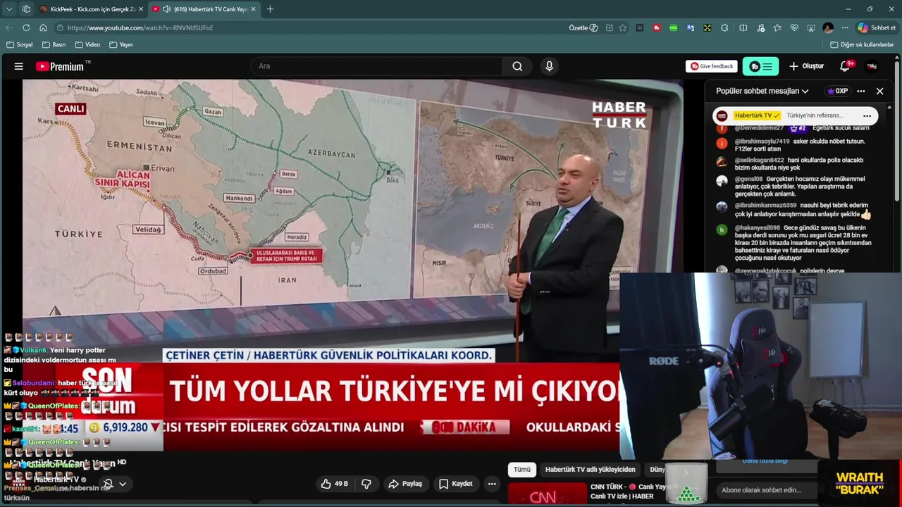Viewport: 902px width, 507px height.
Task: Select Habertürk TV adlı yükleyiciden chip
Action: coord(591,470)
